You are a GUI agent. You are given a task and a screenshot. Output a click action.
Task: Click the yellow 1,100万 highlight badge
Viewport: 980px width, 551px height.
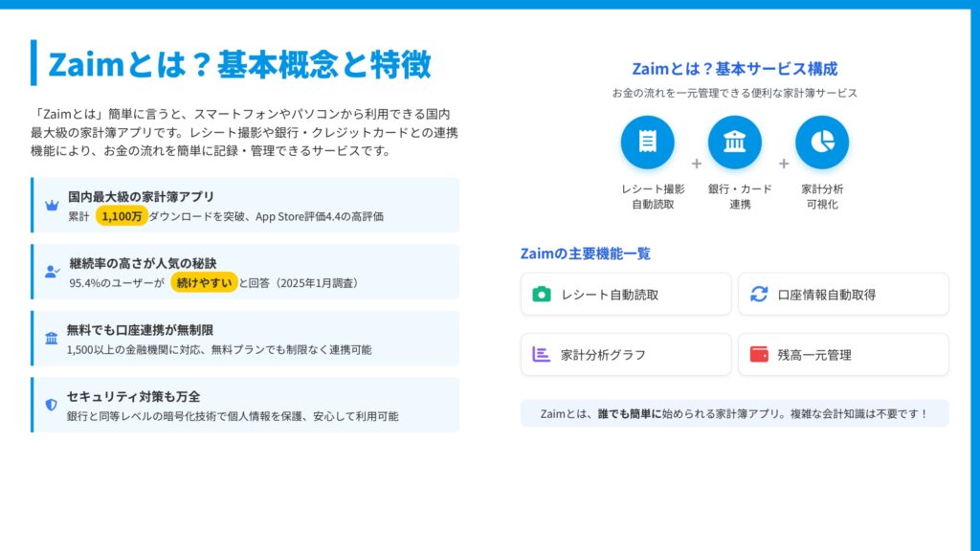[x=122, y=216]
